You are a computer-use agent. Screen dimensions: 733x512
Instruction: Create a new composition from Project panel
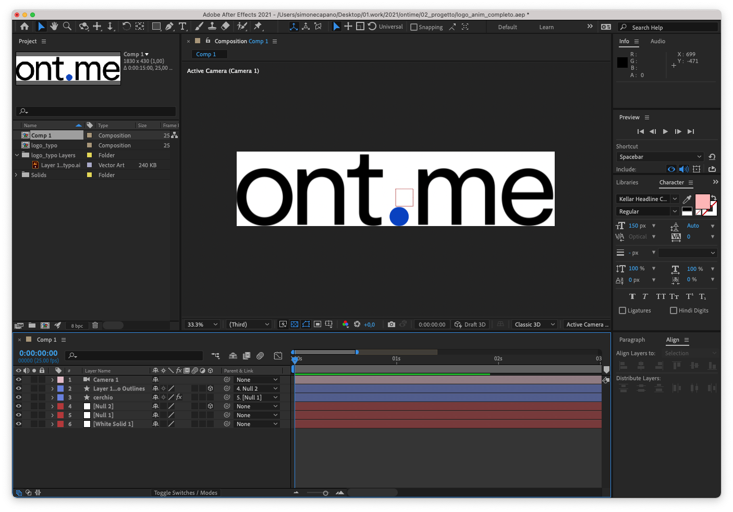[x=45, y=325]
